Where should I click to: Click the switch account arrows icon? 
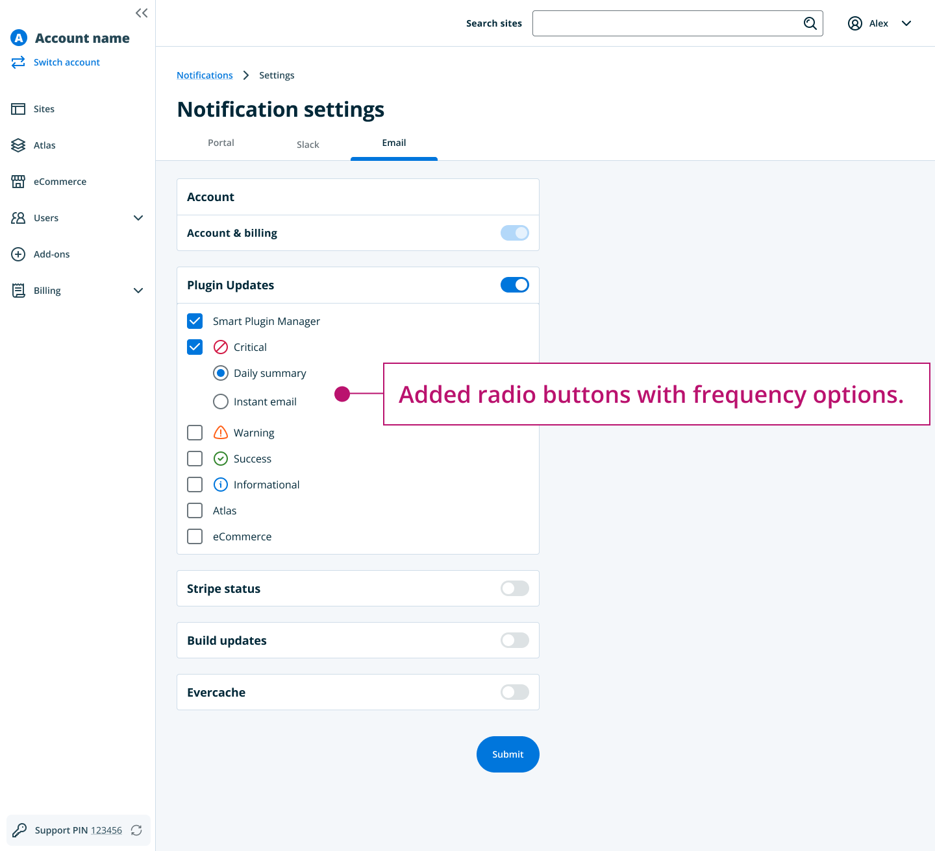18,62
